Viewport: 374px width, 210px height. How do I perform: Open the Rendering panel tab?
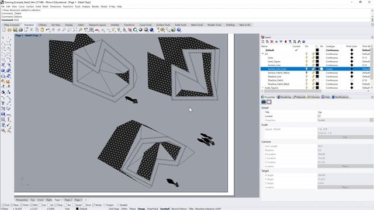(284, 97)
